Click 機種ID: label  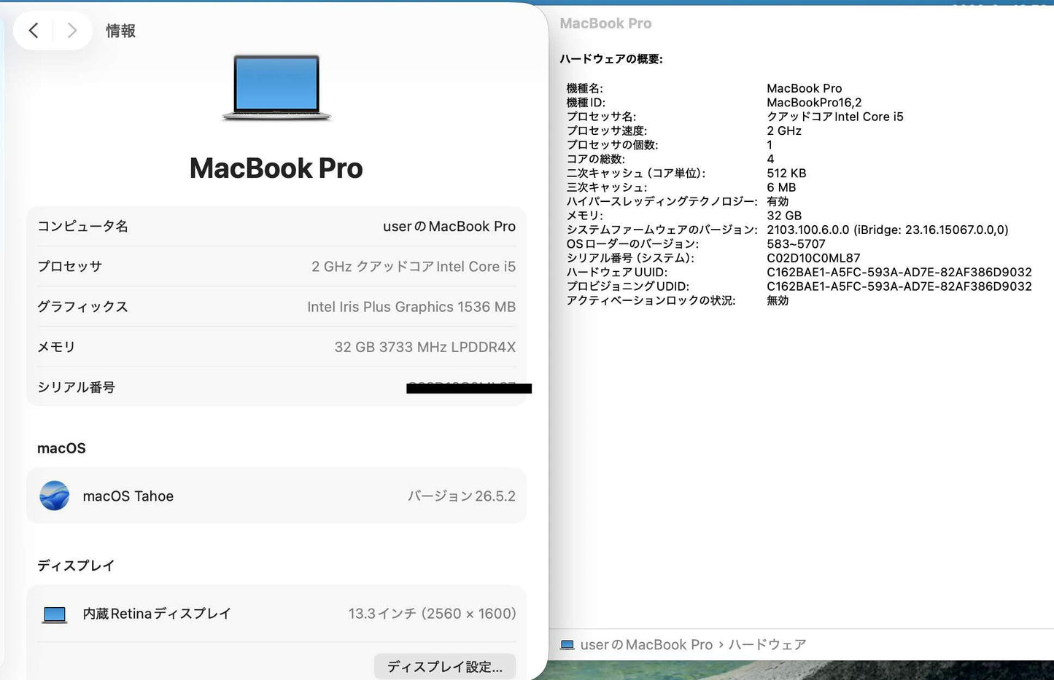(x=586, y=103)
